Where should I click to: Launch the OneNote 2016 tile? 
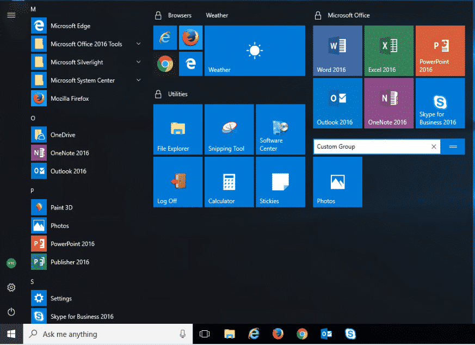388,103
